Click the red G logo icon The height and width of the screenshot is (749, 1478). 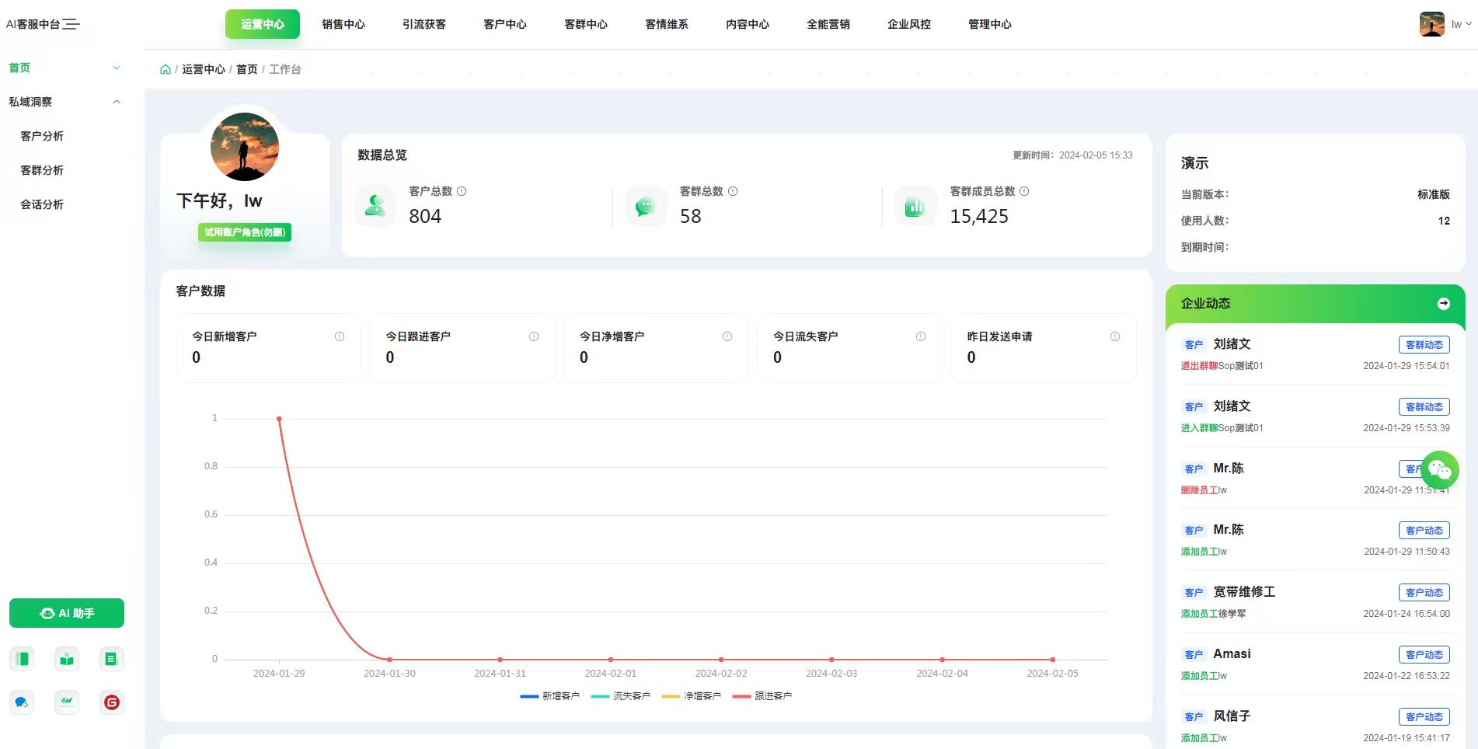[x=112, y=702]
